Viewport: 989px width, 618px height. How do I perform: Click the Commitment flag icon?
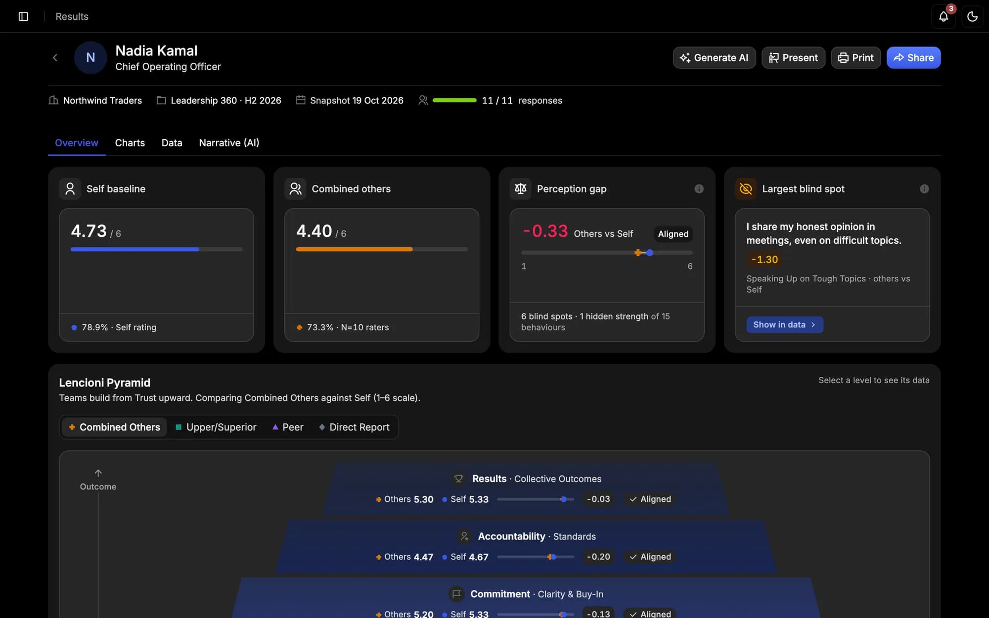pos(456,594)
